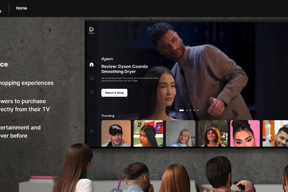Select the first active carousel indicator
288x192 pixels.
point(181,110)
